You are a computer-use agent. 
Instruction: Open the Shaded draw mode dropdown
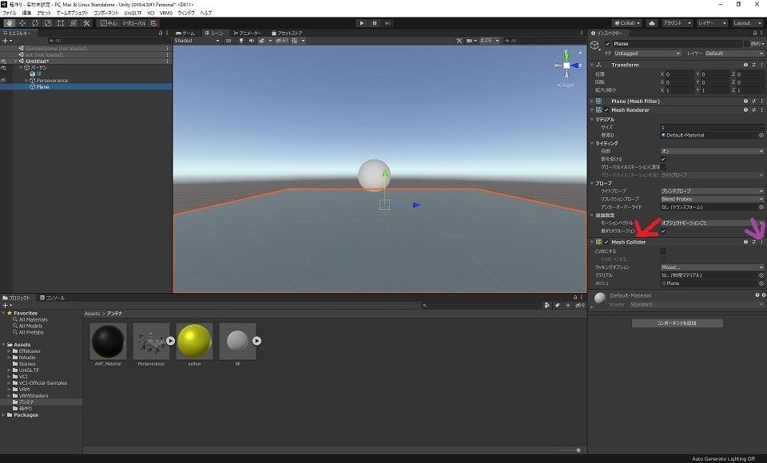click(x=197, y=41)
